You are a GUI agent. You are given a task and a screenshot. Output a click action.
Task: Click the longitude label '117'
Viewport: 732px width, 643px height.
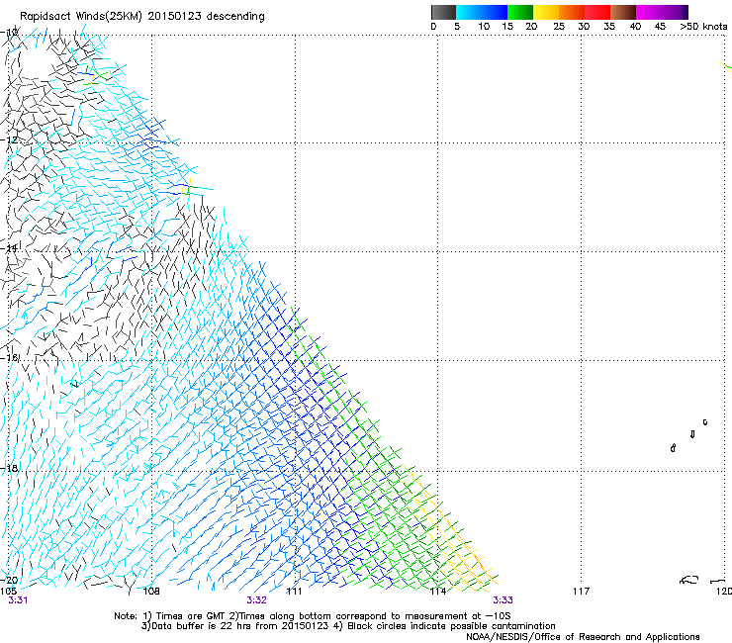(581, 592)
